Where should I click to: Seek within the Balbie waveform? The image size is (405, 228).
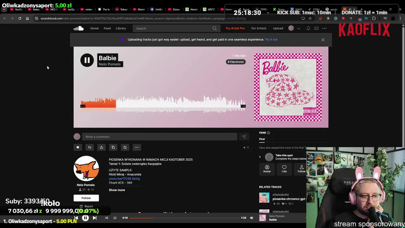click(163, 104)
